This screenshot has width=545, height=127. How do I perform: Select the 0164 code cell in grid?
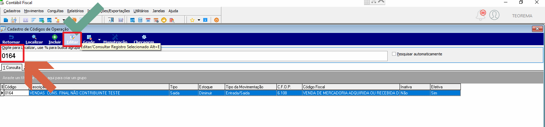[x=16, y=93]
